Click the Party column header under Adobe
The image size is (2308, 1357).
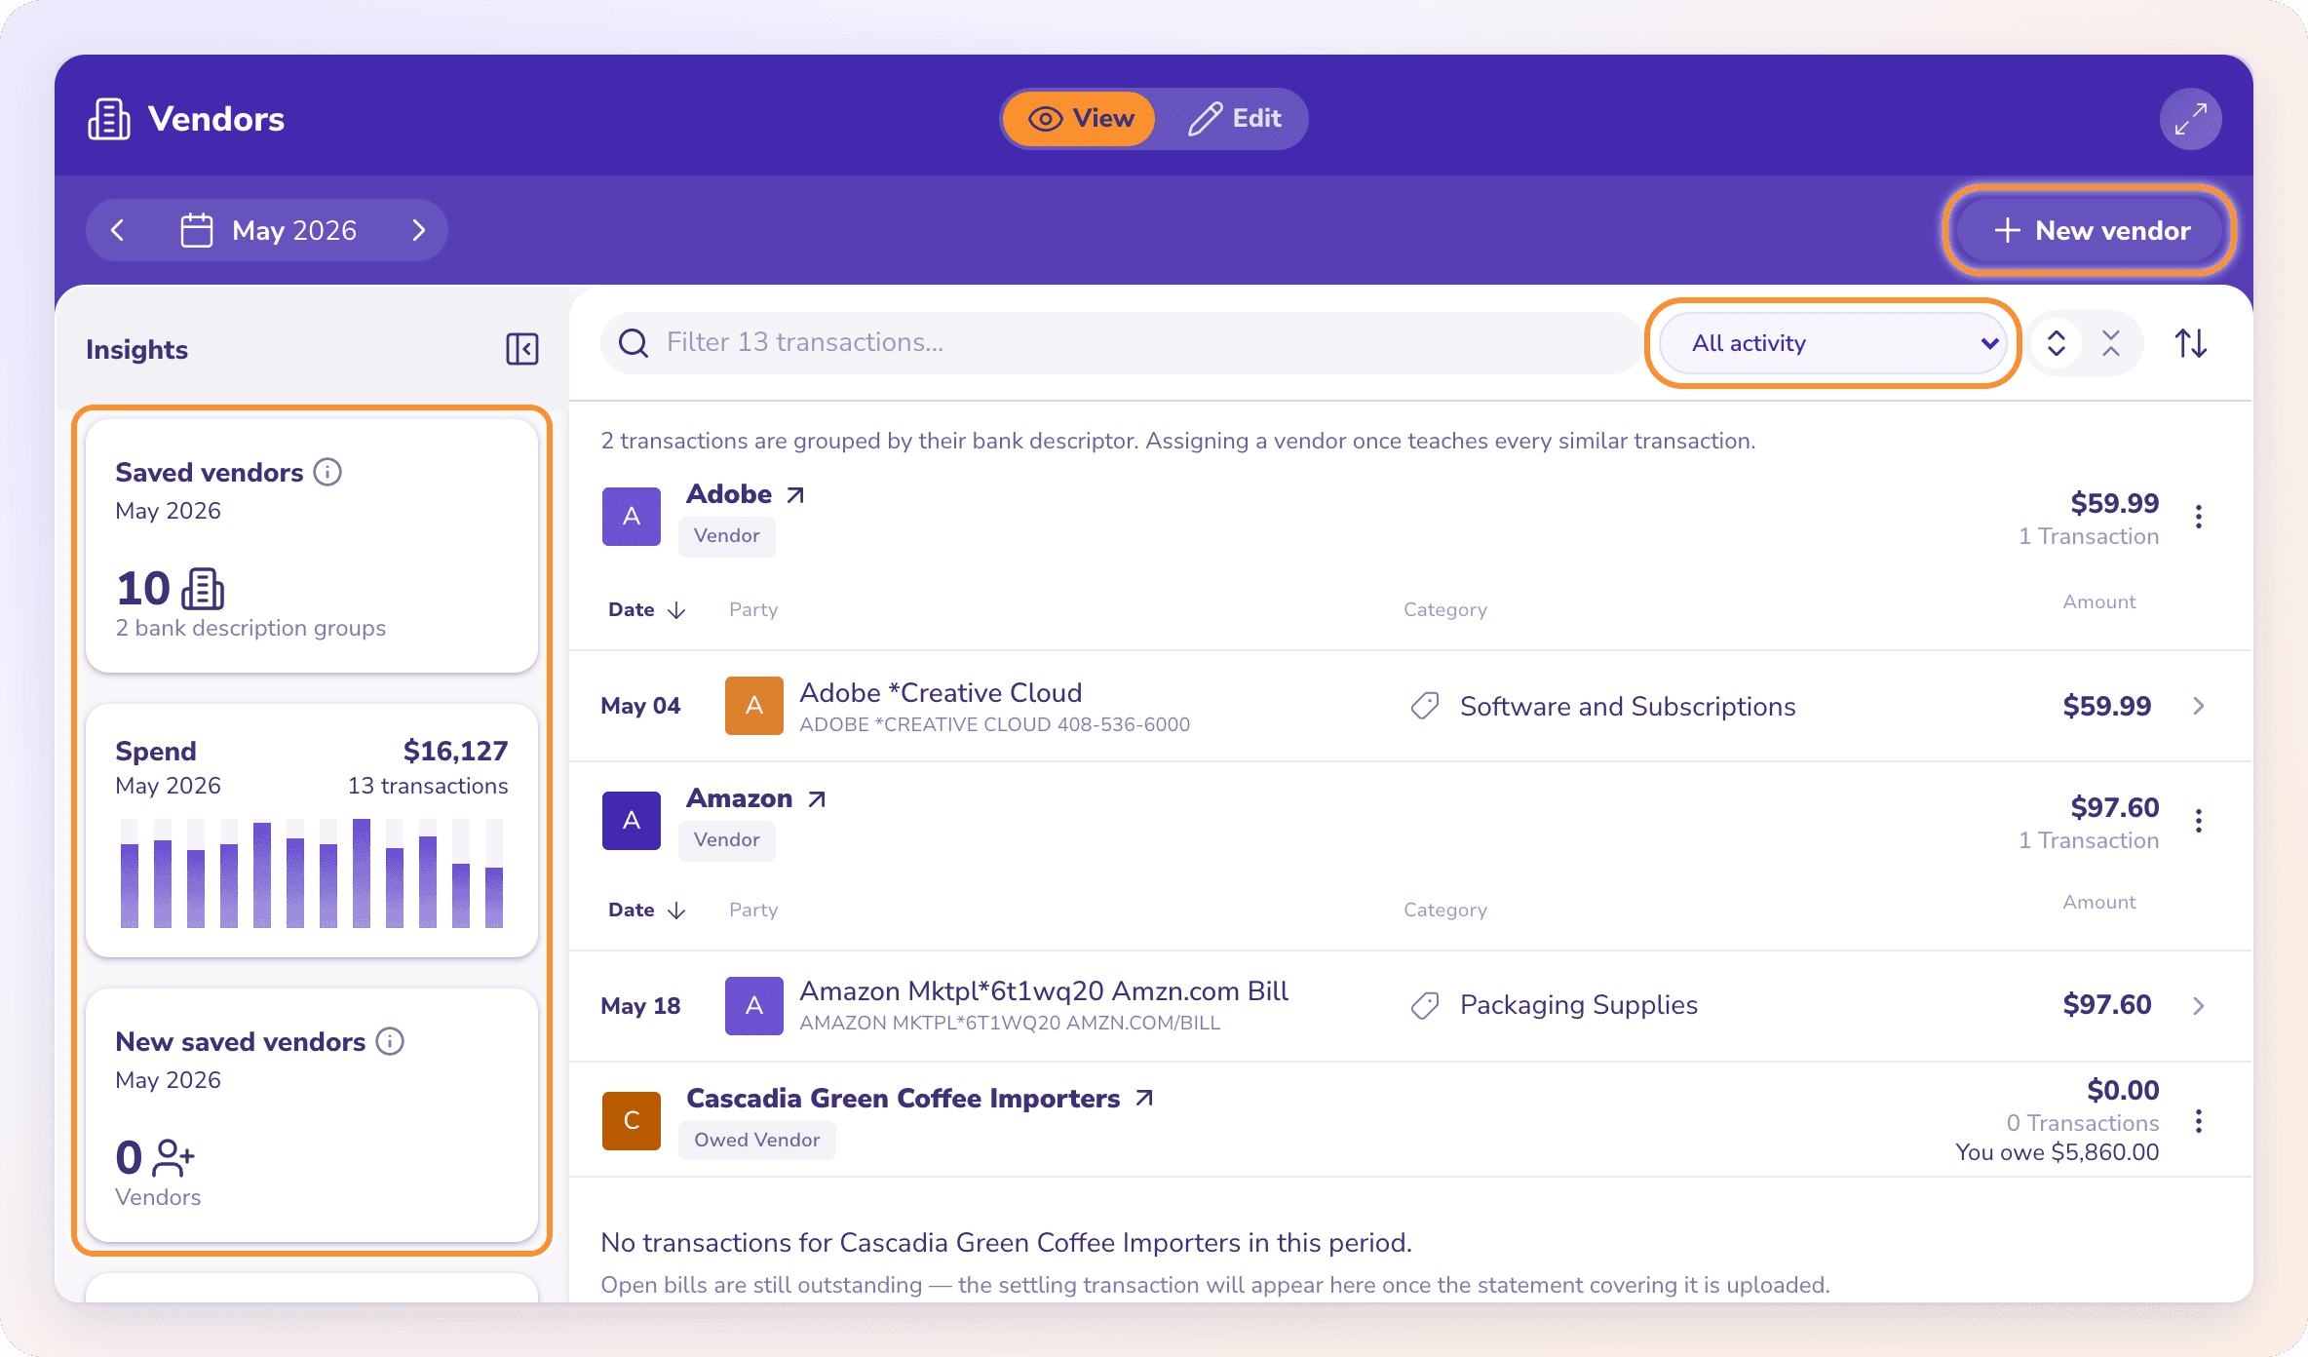(753, 610)
